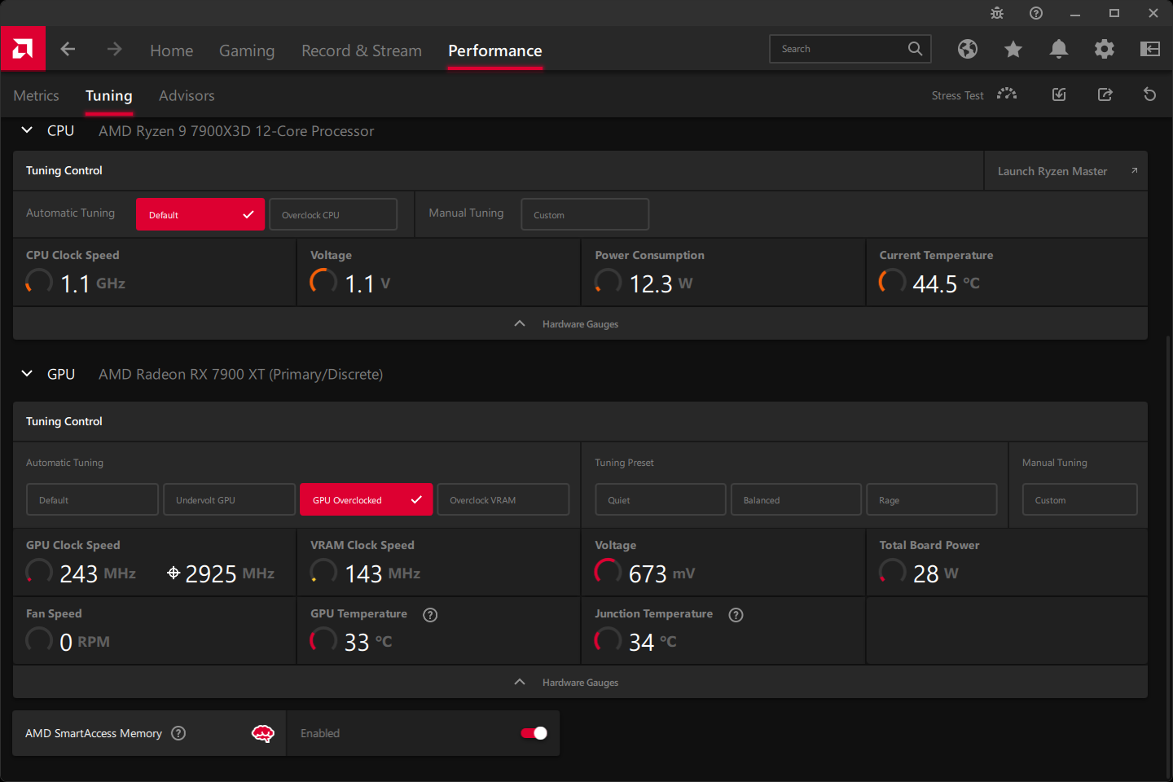The image size is (1173, 782).
Task: Switch to the Metrics sub-tab
Action: 36,95
